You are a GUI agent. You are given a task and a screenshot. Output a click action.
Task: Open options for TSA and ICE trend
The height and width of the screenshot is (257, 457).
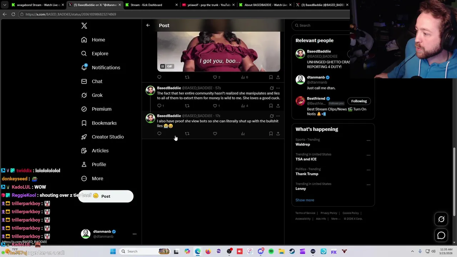pyautogui.click(x=368, y=155)
